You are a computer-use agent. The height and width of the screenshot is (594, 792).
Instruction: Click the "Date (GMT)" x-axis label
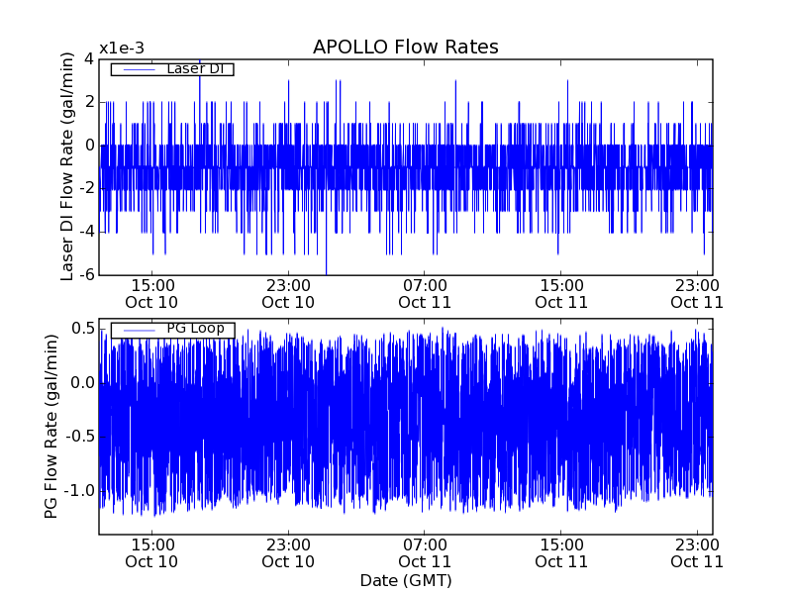click(405, 580)
